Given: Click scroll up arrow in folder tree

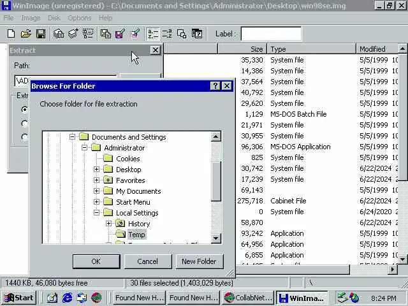Looking at the screenshot, I should tap(216, 136).
